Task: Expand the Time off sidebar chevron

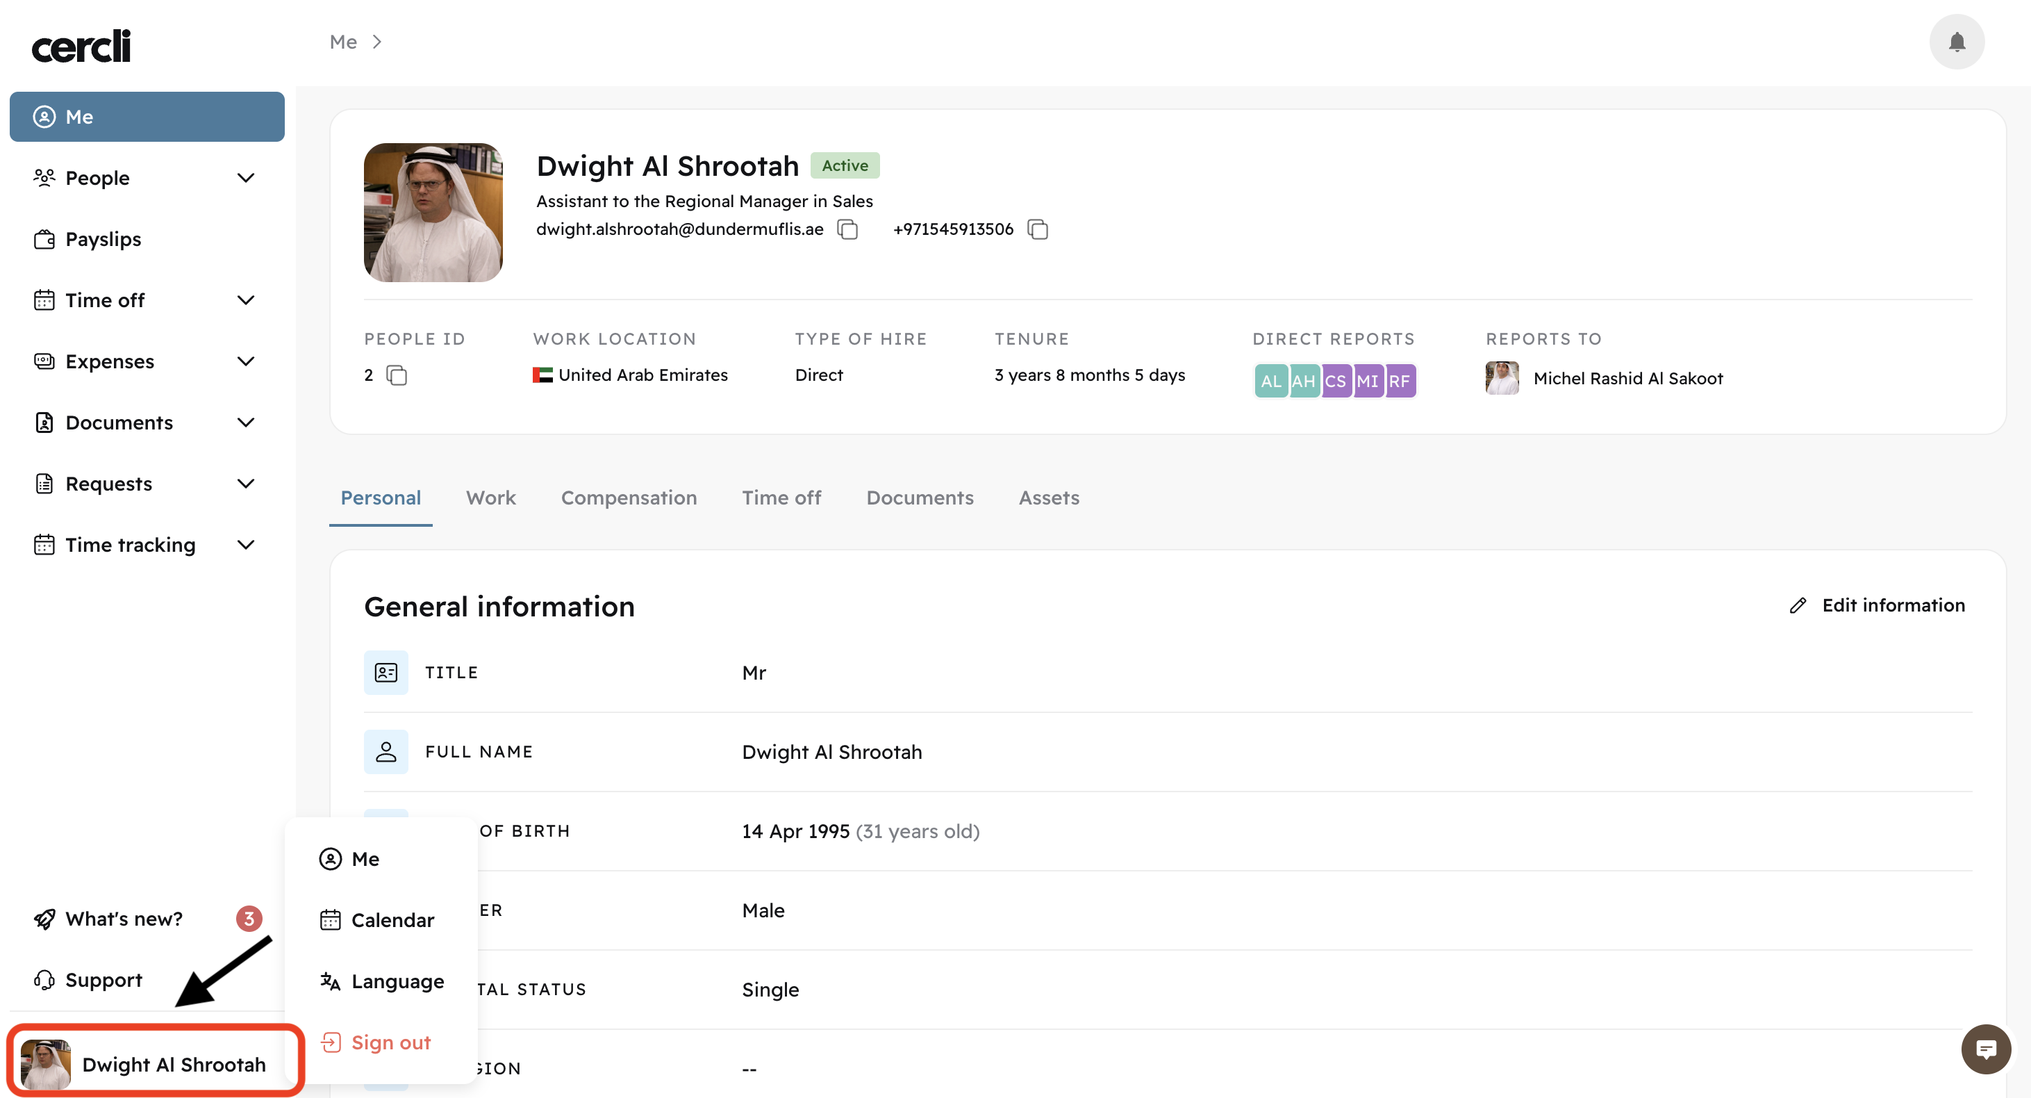Action: click(246, 300)
